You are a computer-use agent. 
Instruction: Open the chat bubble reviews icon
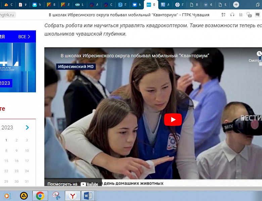point(258,15)
